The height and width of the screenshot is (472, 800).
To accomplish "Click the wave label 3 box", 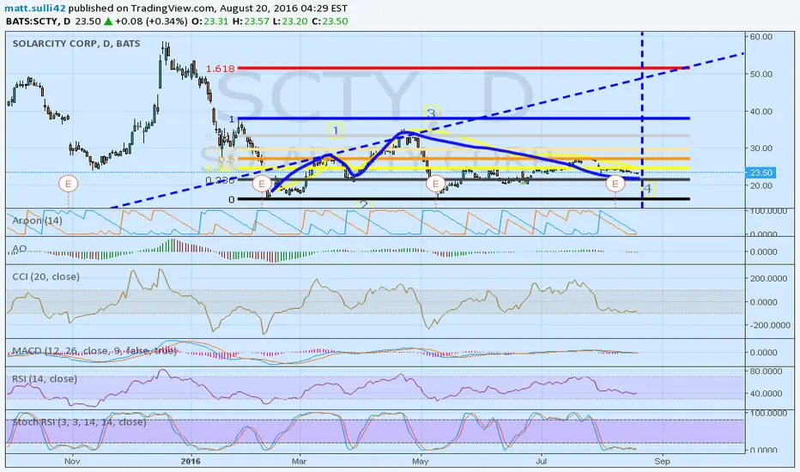I will 431,113.
